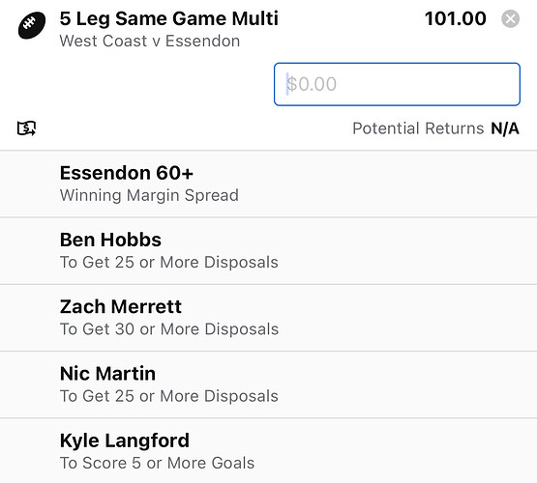This screenshot has height=483, width=537.
Task: Click the West Coast v Essendon match label
Action: click(150, 41)
